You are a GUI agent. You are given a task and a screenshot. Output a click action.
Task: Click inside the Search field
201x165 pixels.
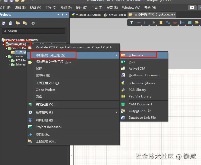click(x=34, y=31)
